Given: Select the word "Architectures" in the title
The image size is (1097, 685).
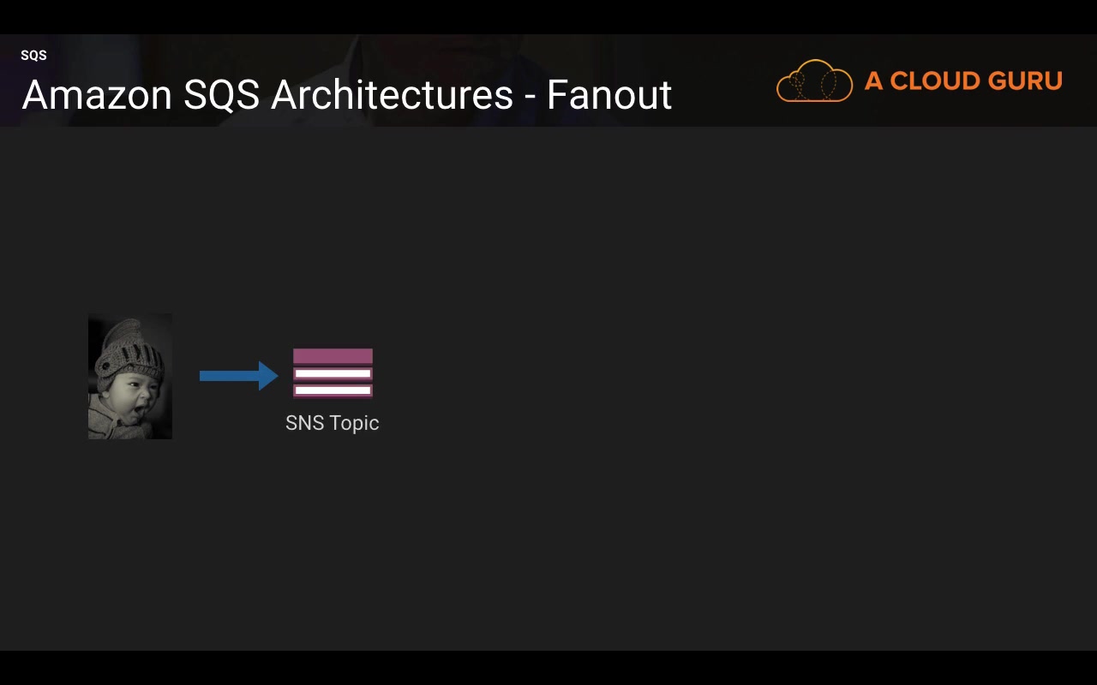Looking at the screenshot, I should click(392, 95).
